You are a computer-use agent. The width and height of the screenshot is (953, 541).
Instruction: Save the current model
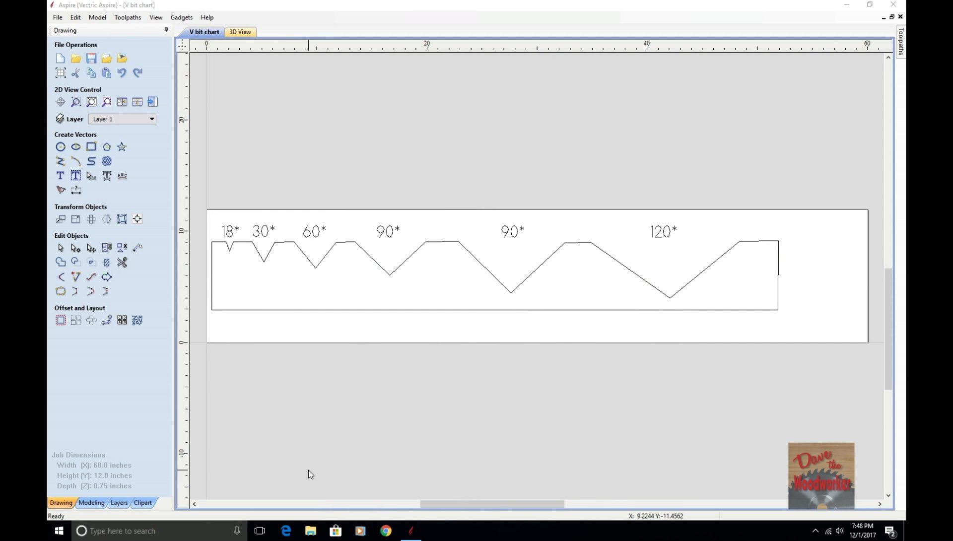pos(91,58)
